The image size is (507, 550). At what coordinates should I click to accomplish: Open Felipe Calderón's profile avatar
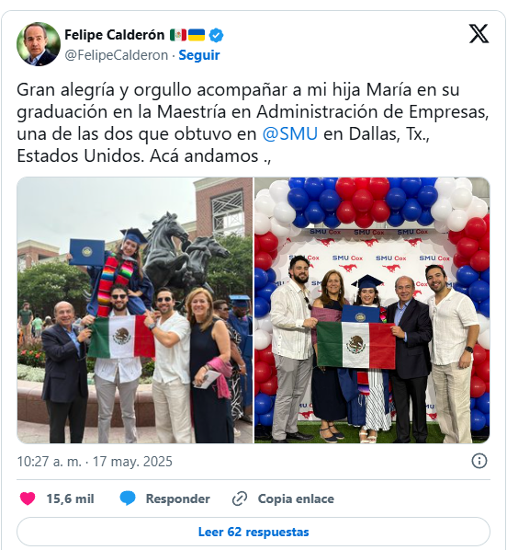tap(39, 44)
